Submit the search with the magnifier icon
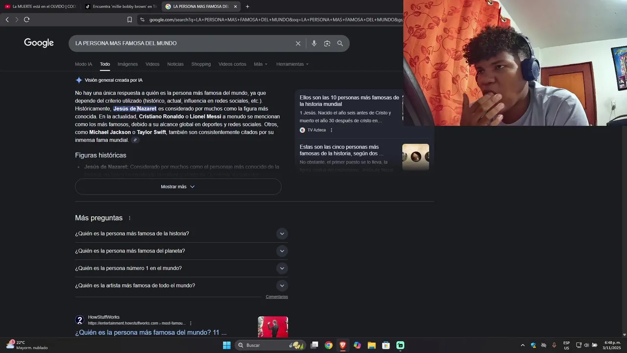Viewport: 627px width, 353px height. pyautogui.click(x=340, y=44)
